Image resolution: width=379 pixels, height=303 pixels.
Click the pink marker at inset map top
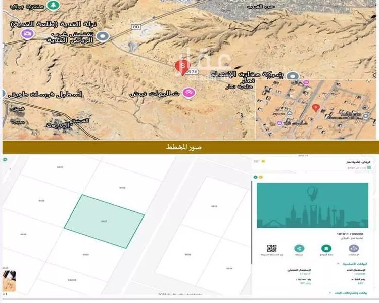coord(306,82)
